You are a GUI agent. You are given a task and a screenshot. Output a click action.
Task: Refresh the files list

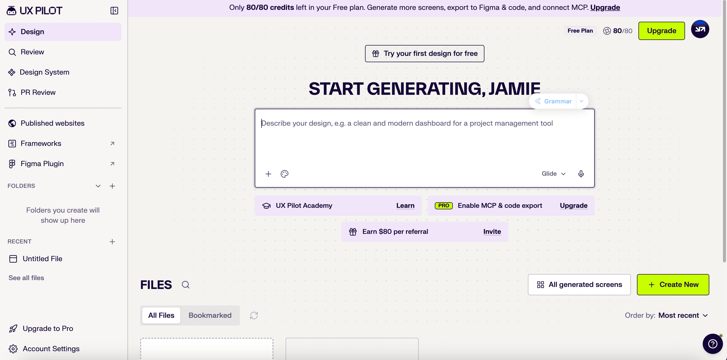coord(254,316)
